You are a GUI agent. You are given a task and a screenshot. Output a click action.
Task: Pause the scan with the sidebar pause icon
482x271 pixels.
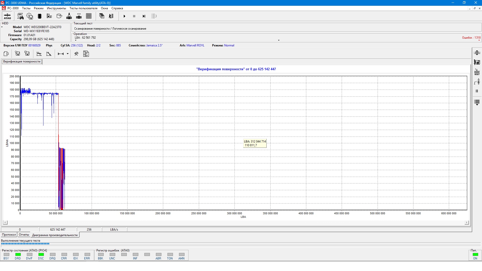(477, 91)
